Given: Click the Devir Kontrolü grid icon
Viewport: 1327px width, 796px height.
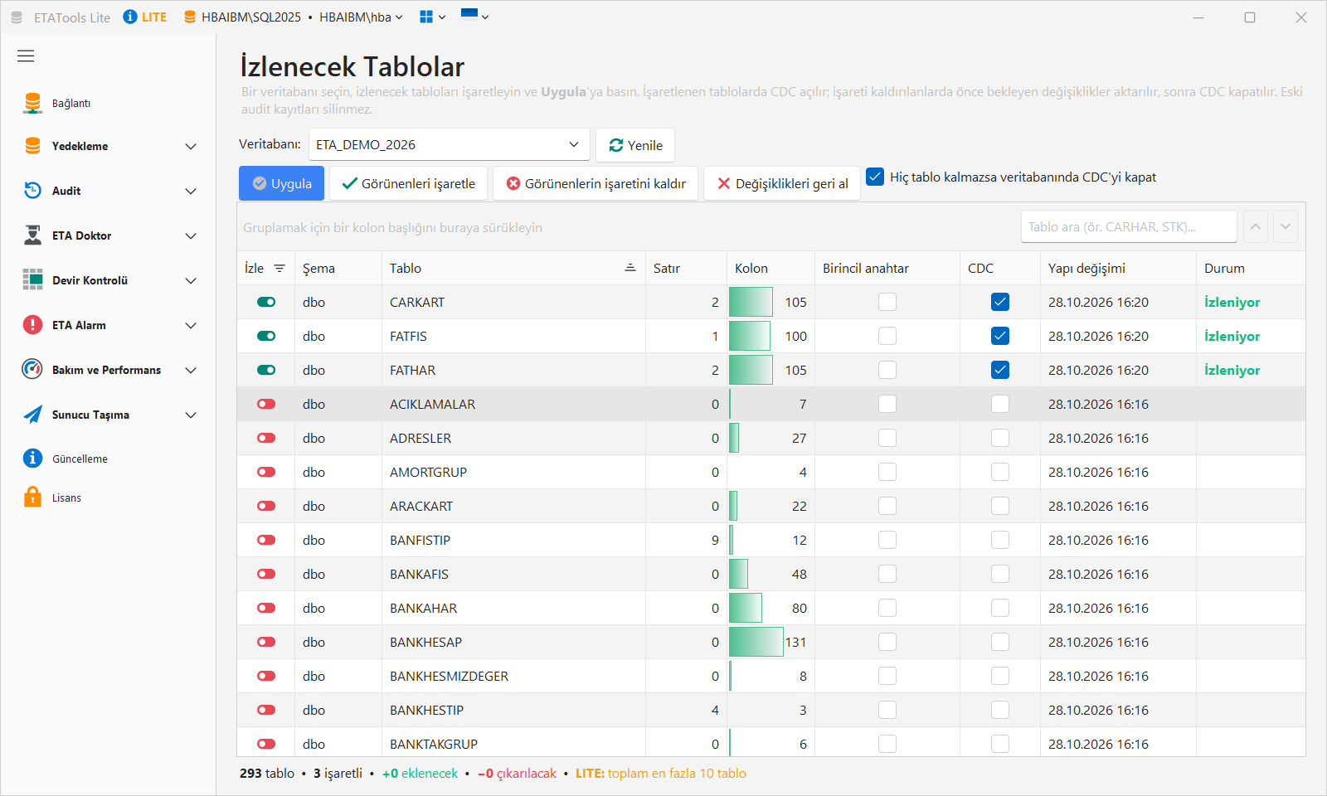Looking at the screenshot, I should (32, 280).
